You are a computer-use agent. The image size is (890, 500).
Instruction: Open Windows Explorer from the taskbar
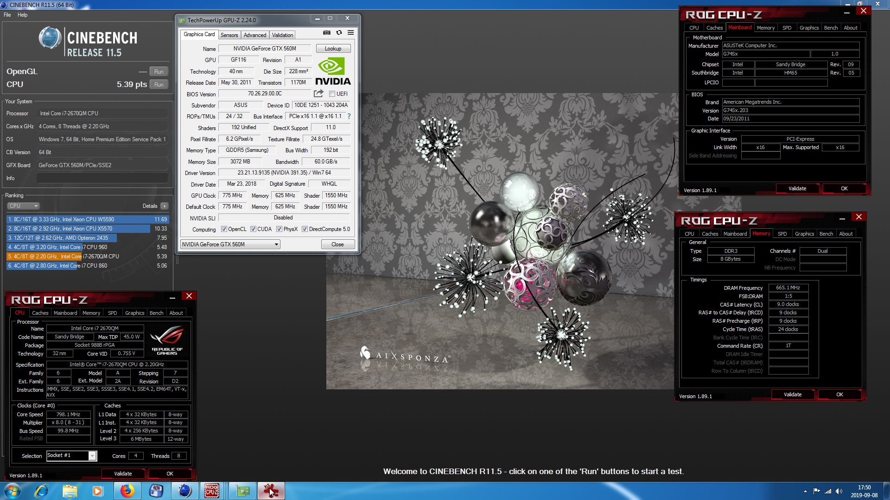(70, 491)
